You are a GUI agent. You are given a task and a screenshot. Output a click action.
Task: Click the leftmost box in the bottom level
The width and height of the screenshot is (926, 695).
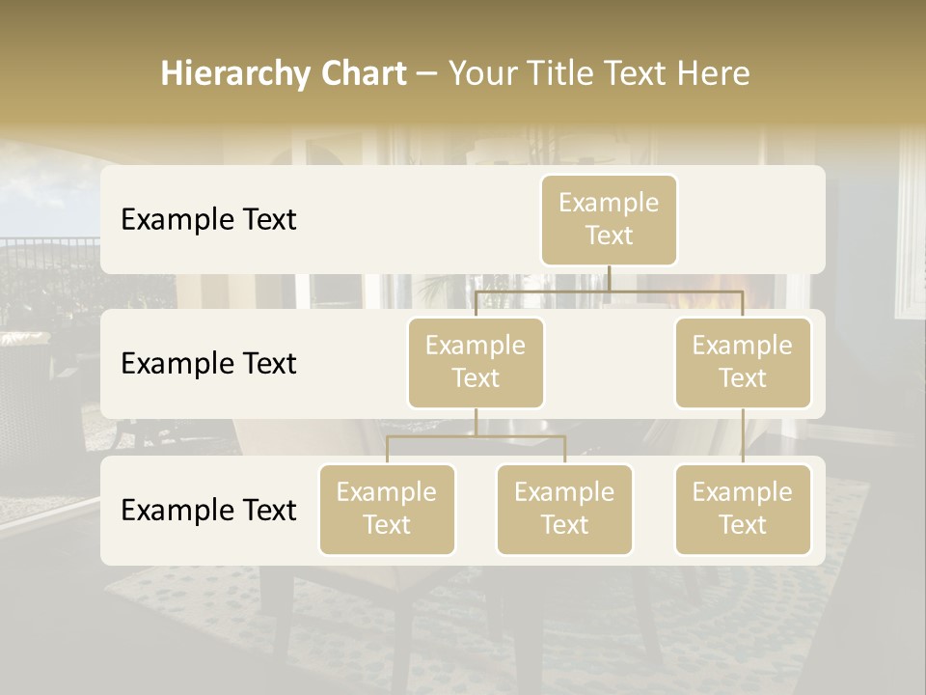pos(387,510)
